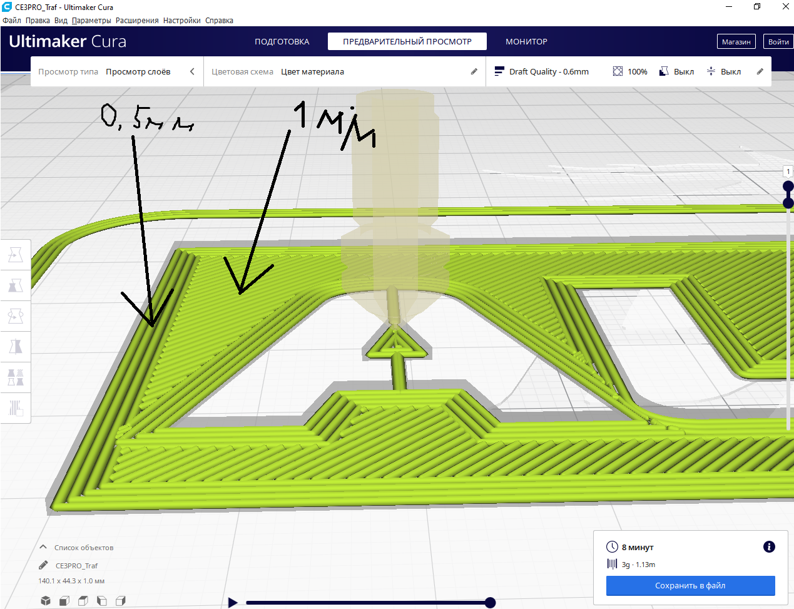Open the Draft Quality profile panel
The width and height of the screenshot is (794, 609).
542,71
